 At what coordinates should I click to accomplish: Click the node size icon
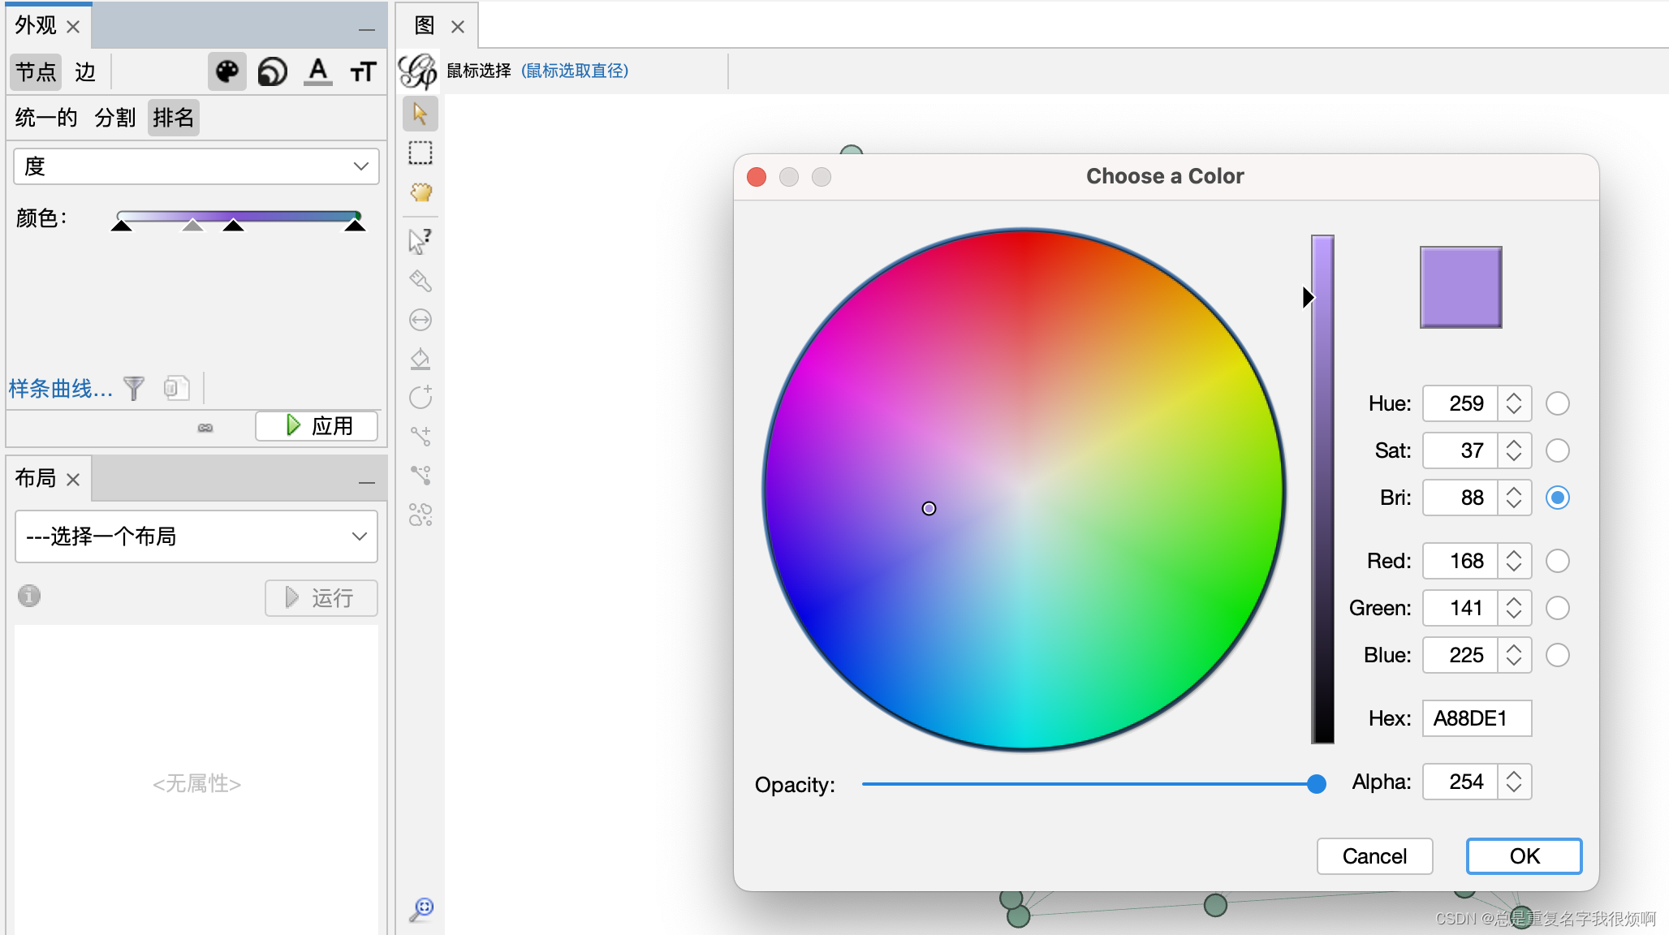(x=272, y=72)
